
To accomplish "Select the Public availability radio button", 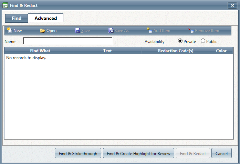I will 203,41.
